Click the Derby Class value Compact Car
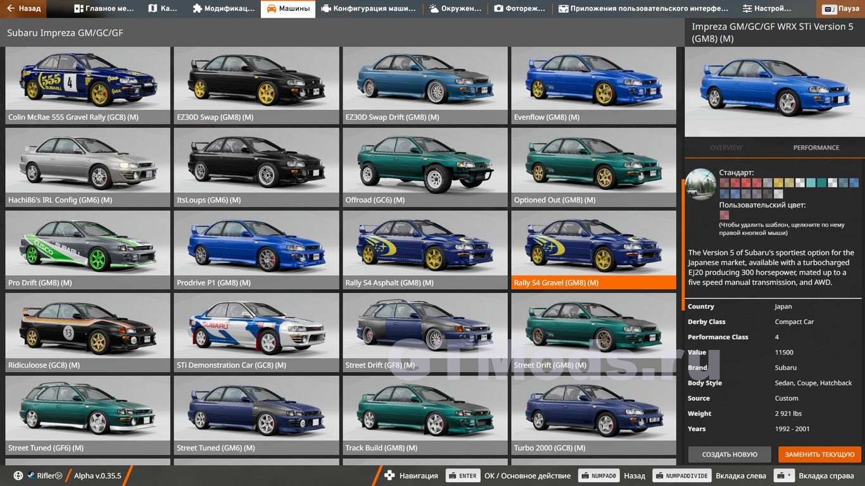 (x=794, y=321)
